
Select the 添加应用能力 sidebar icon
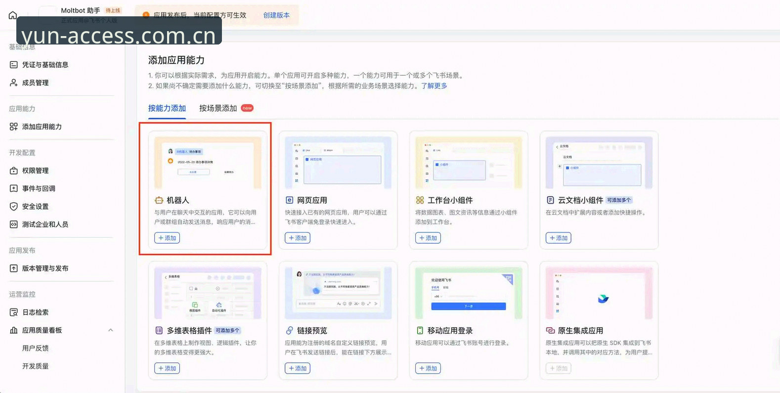[x=14, y=127]
